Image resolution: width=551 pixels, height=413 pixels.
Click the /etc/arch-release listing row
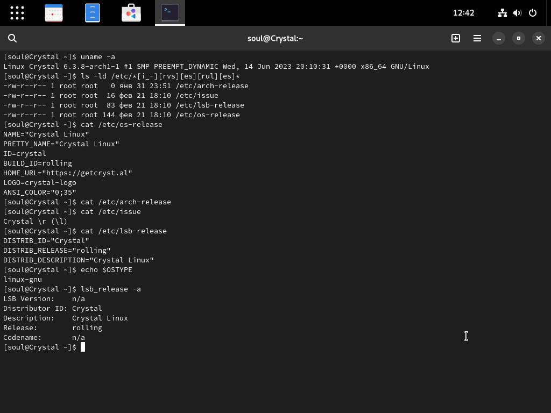[126, 86]
